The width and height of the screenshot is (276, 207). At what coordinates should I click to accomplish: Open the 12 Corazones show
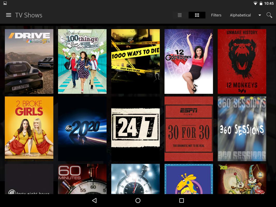click(x=189, y=61)
